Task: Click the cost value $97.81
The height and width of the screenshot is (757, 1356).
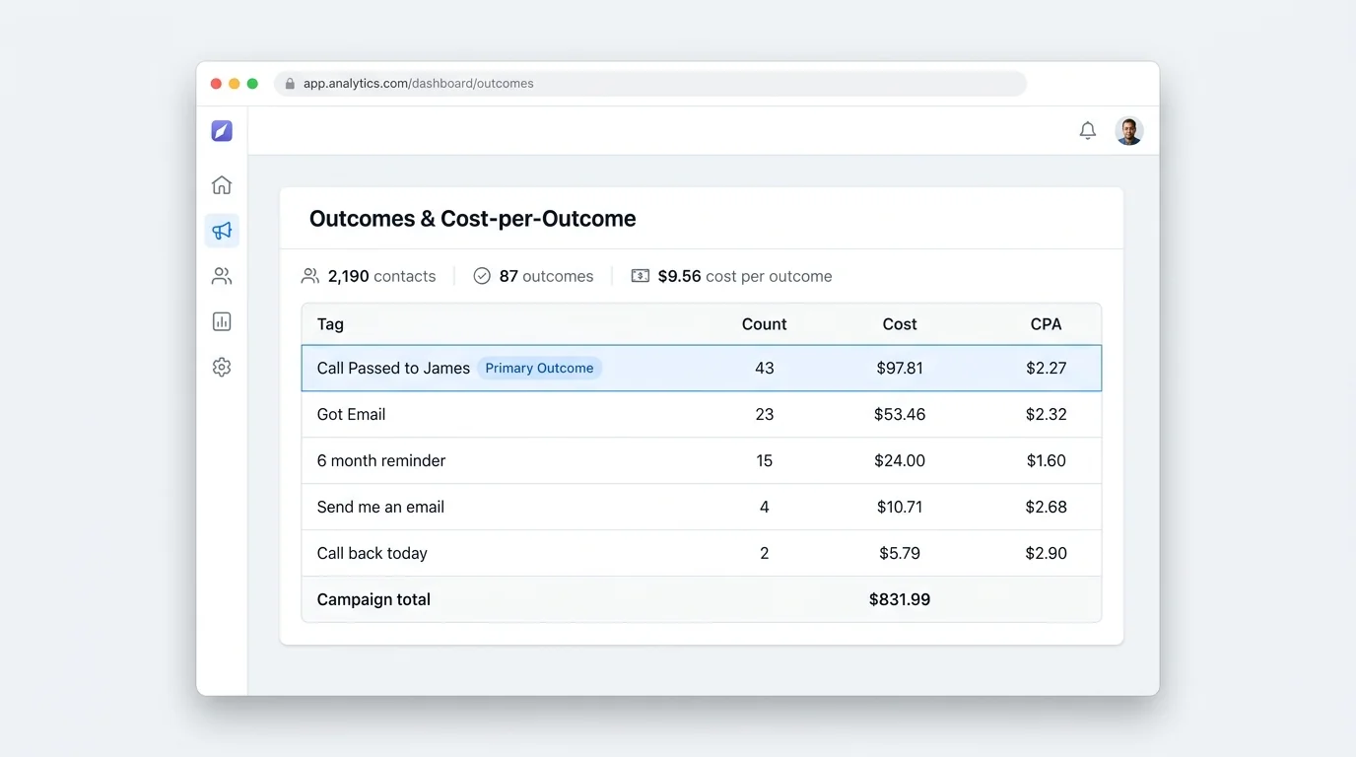Action: pyautogui.click(x=900, y=368)
